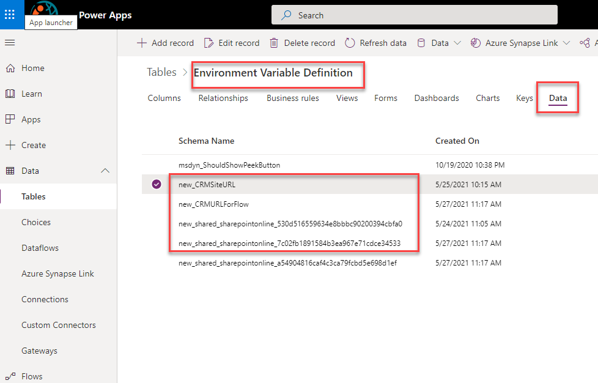This screenshot has width=598, height=383.
Task: Click the Delete record button label
Action: [309, 43]
